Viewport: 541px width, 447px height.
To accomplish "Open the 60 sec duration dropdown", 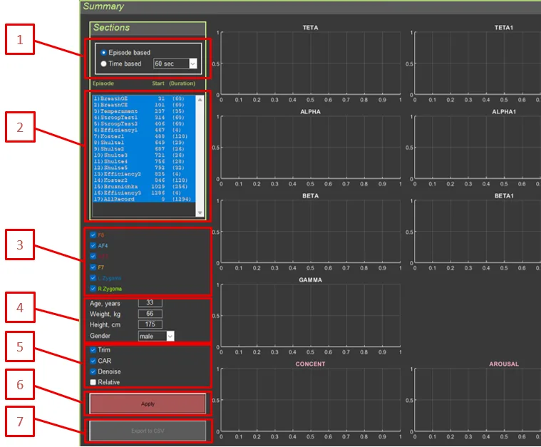I will pos(175,63).
